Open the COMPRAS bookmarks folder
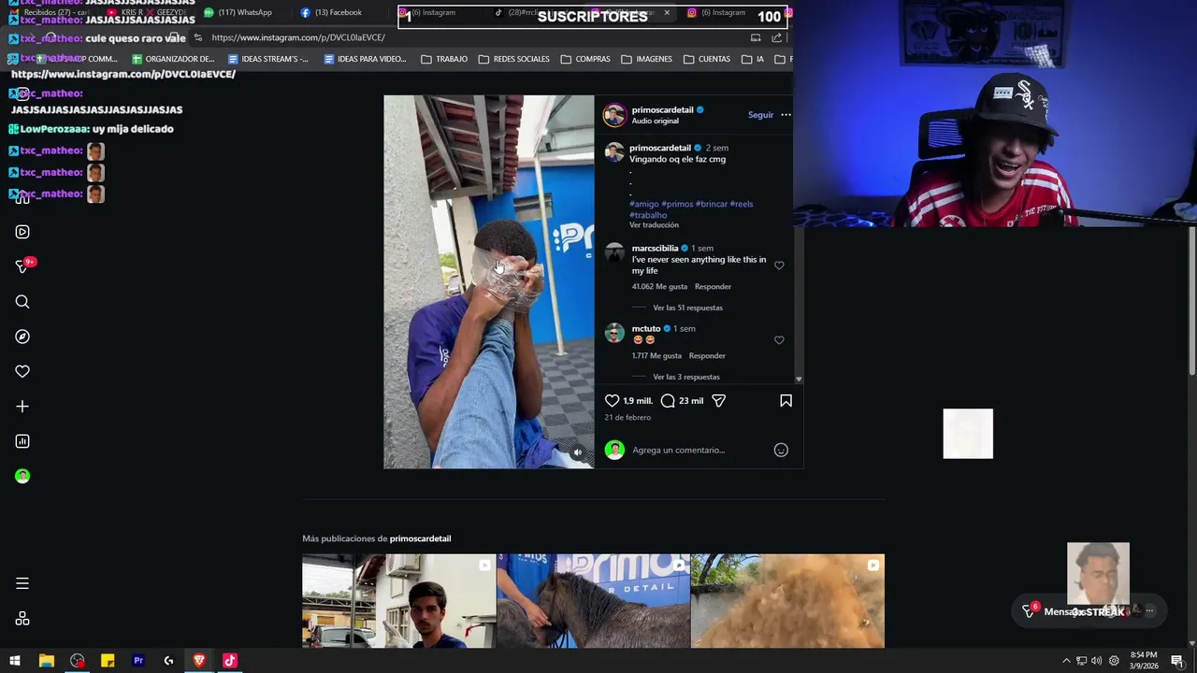The image size is (1197, 673). tap(585, 59)
